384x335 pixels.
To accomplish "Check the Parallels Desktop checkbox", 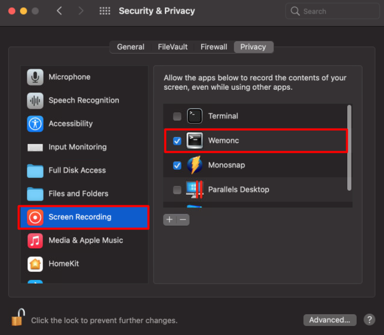I will [177, 190].
